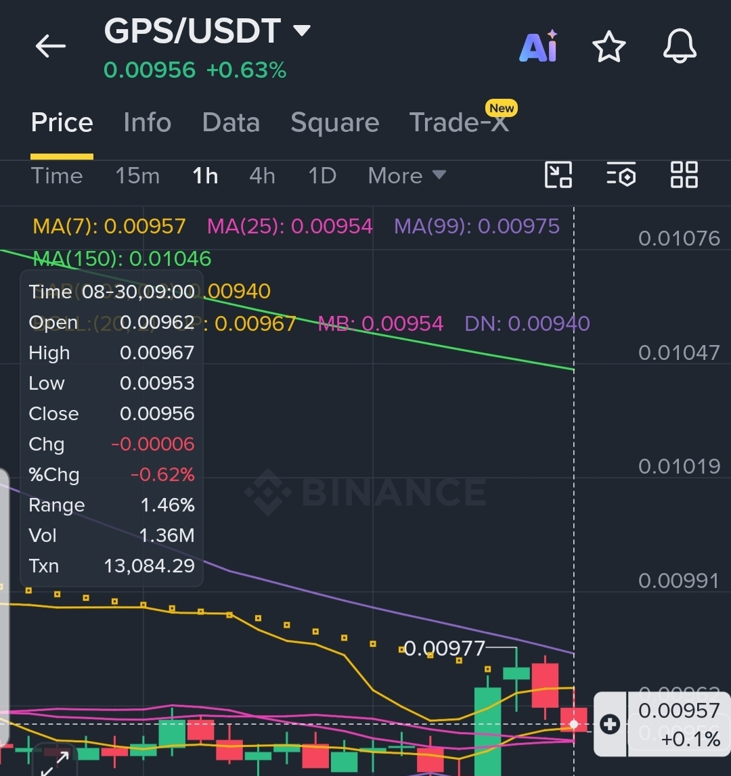This screenshot has width=731, height=776.
Task: Select the 1h interval
Action: 205,176
